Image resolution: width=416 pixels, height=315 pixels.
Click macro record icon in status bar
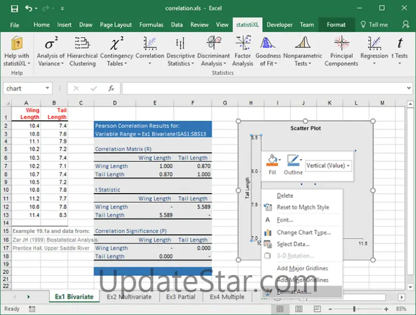point(32,309)
